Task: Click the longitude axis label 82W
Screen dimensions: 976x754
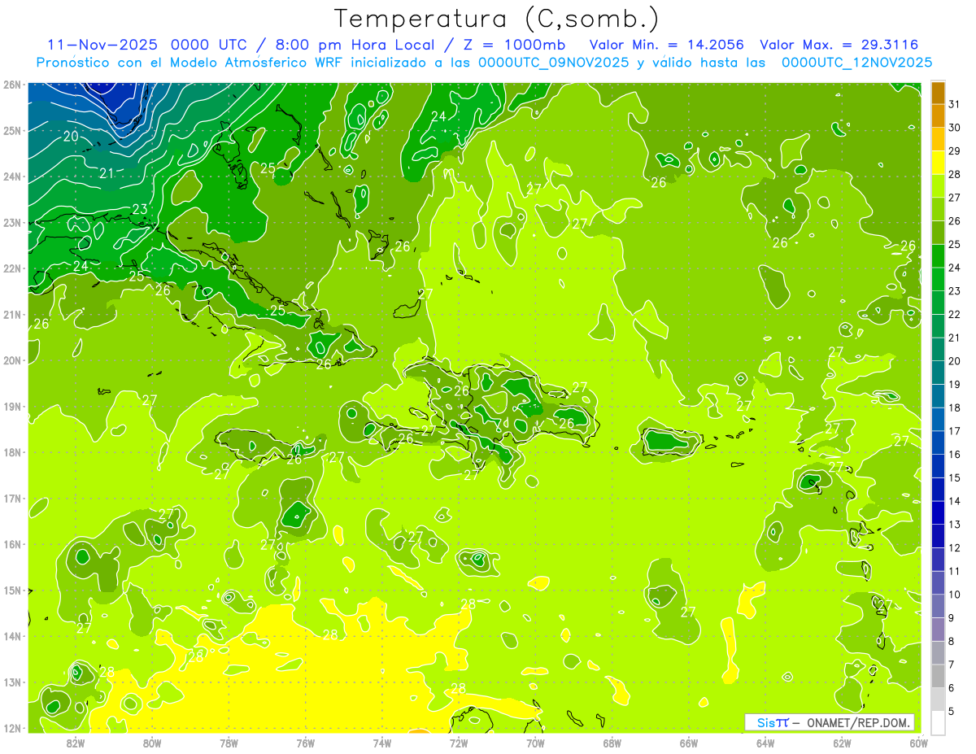Action: pyautogui.click(x=76, y=743)
